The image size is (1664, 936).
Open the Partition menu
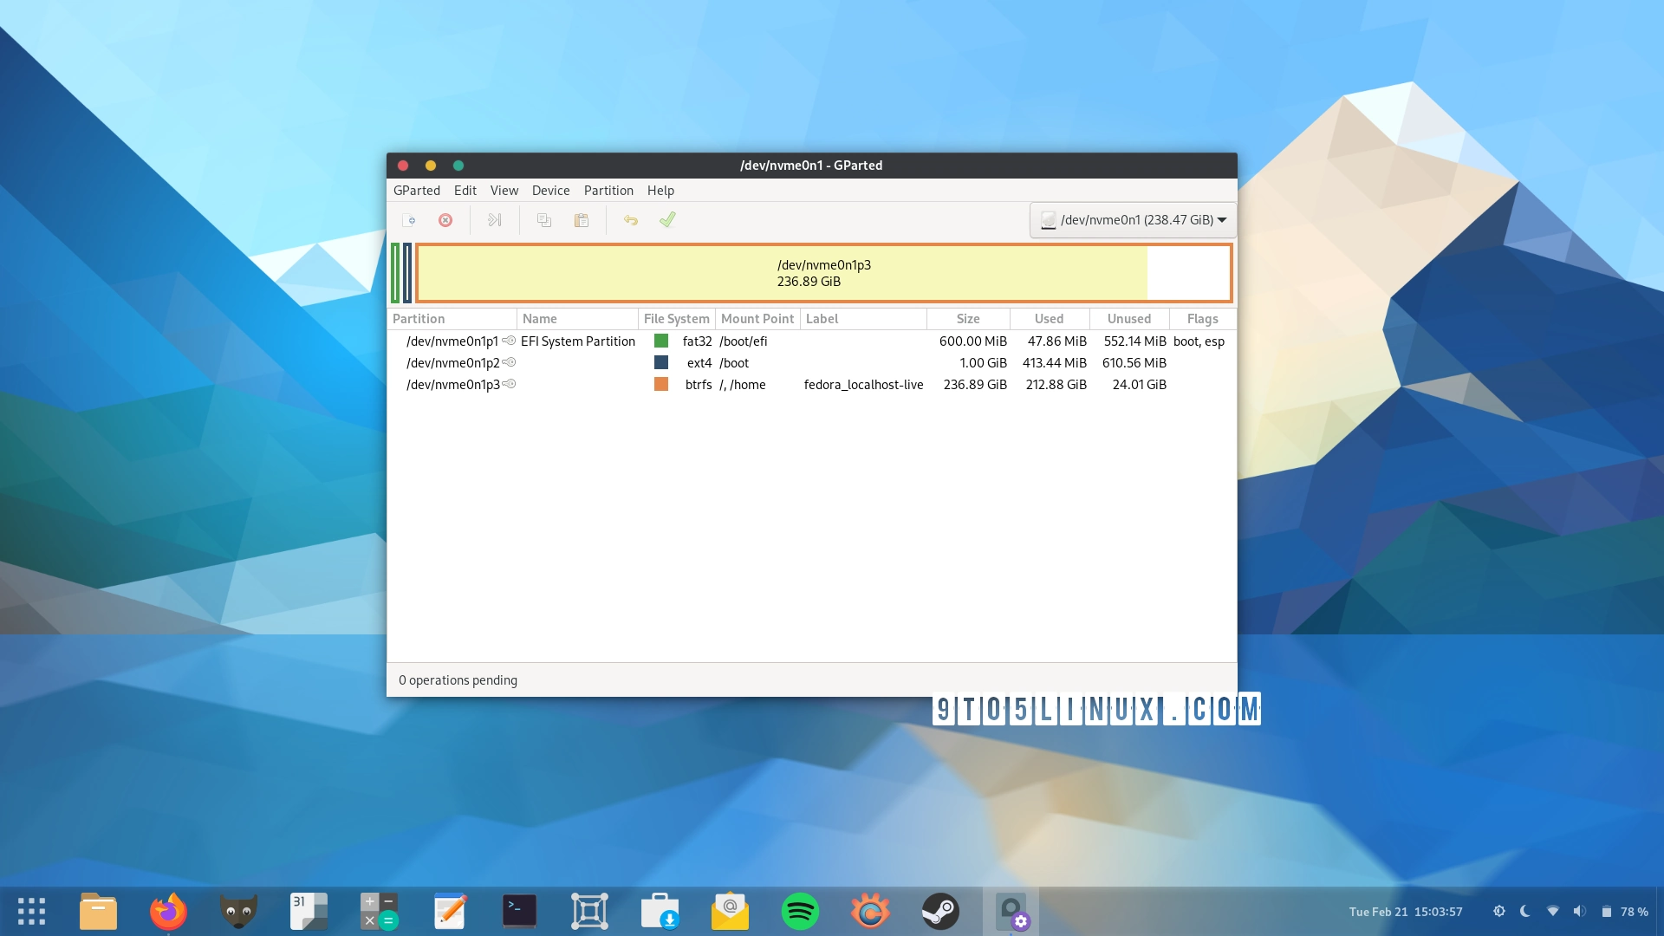click(608, 191)
